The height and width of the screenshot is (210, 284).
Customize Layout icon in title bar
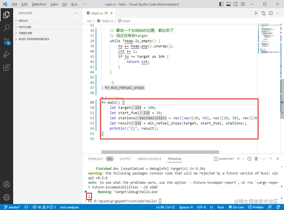[x=243, y=4]
